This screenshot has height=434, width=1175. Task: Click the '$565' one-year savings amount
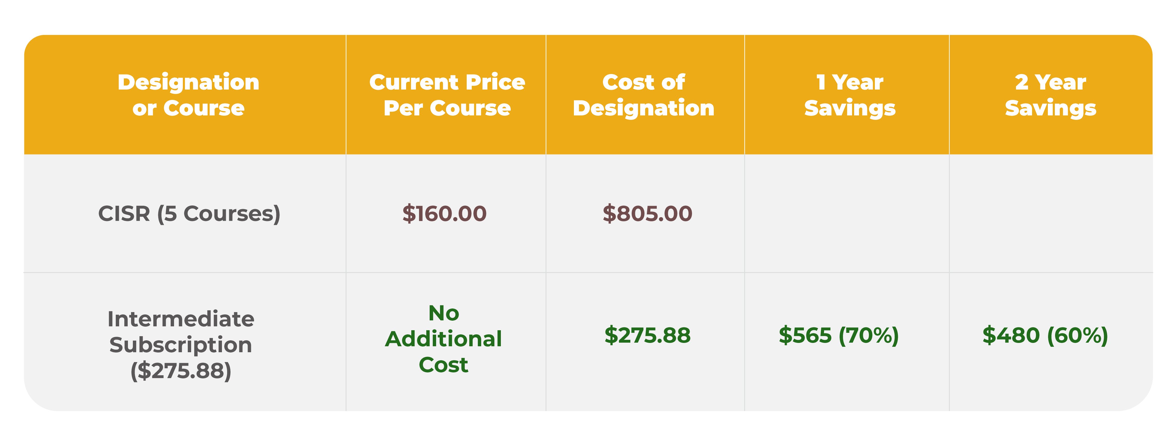point(805,335)
